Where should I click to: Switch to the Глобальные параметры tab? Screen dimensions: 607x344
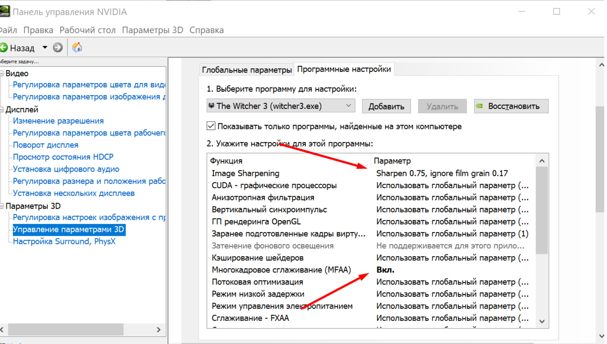point(247,70)
